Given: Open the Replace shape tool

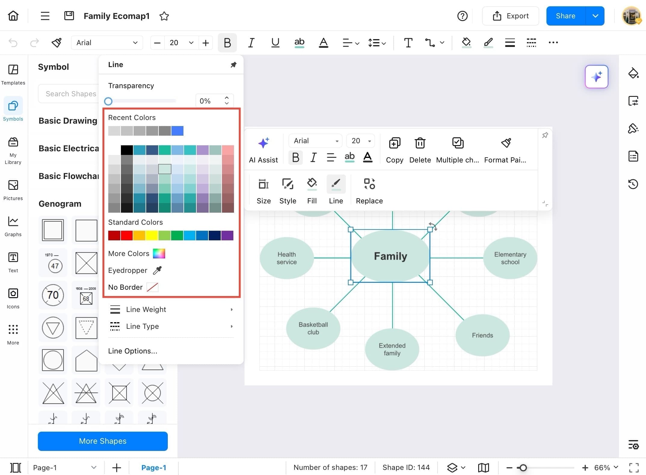Looking at the screenshot, I should [369, 184].
